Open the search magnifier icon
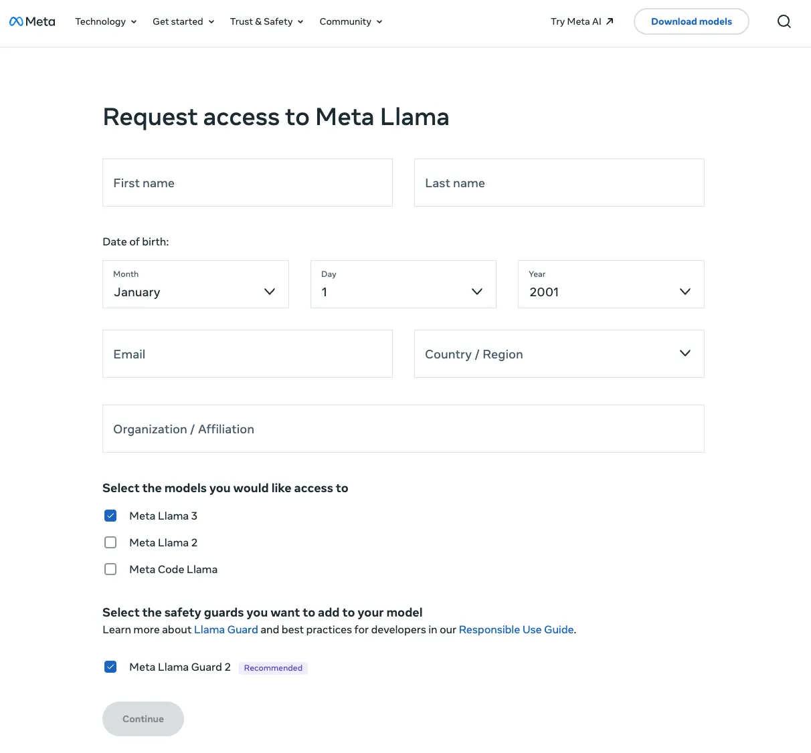 coord(784,21)
